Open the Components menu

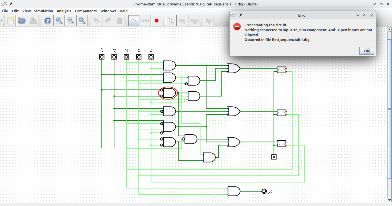[x=86, y=11]
